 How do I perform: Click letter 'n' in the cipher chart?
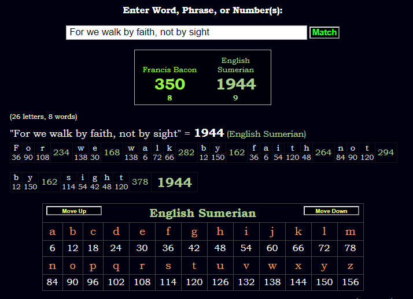[x=53, y=266]
